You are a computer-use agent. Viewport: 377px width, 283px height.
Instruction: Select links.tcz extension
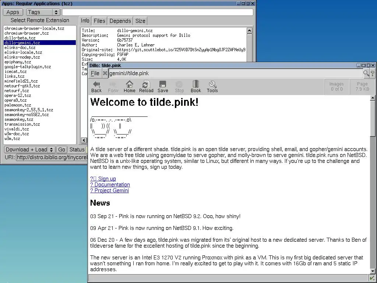[40, 76]
